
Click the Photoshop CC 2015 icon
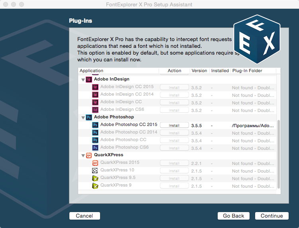95,125
